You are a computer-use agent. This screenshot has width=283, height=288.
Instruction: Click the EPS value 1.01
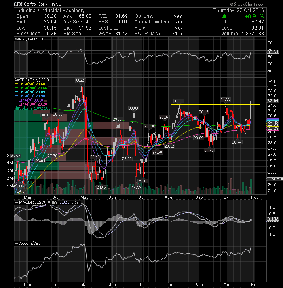click(122, 22)
